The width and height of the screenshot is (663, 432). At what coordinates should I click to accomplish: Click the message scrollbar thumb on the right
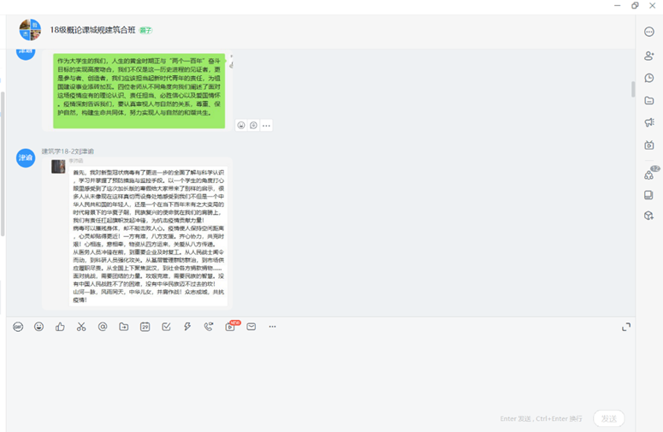click(633, 89)
